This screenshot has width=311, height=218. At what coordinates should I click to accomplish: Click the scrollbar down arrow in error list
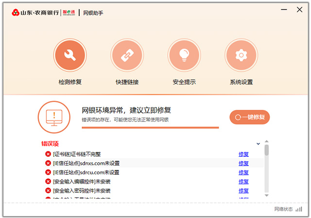266,195
